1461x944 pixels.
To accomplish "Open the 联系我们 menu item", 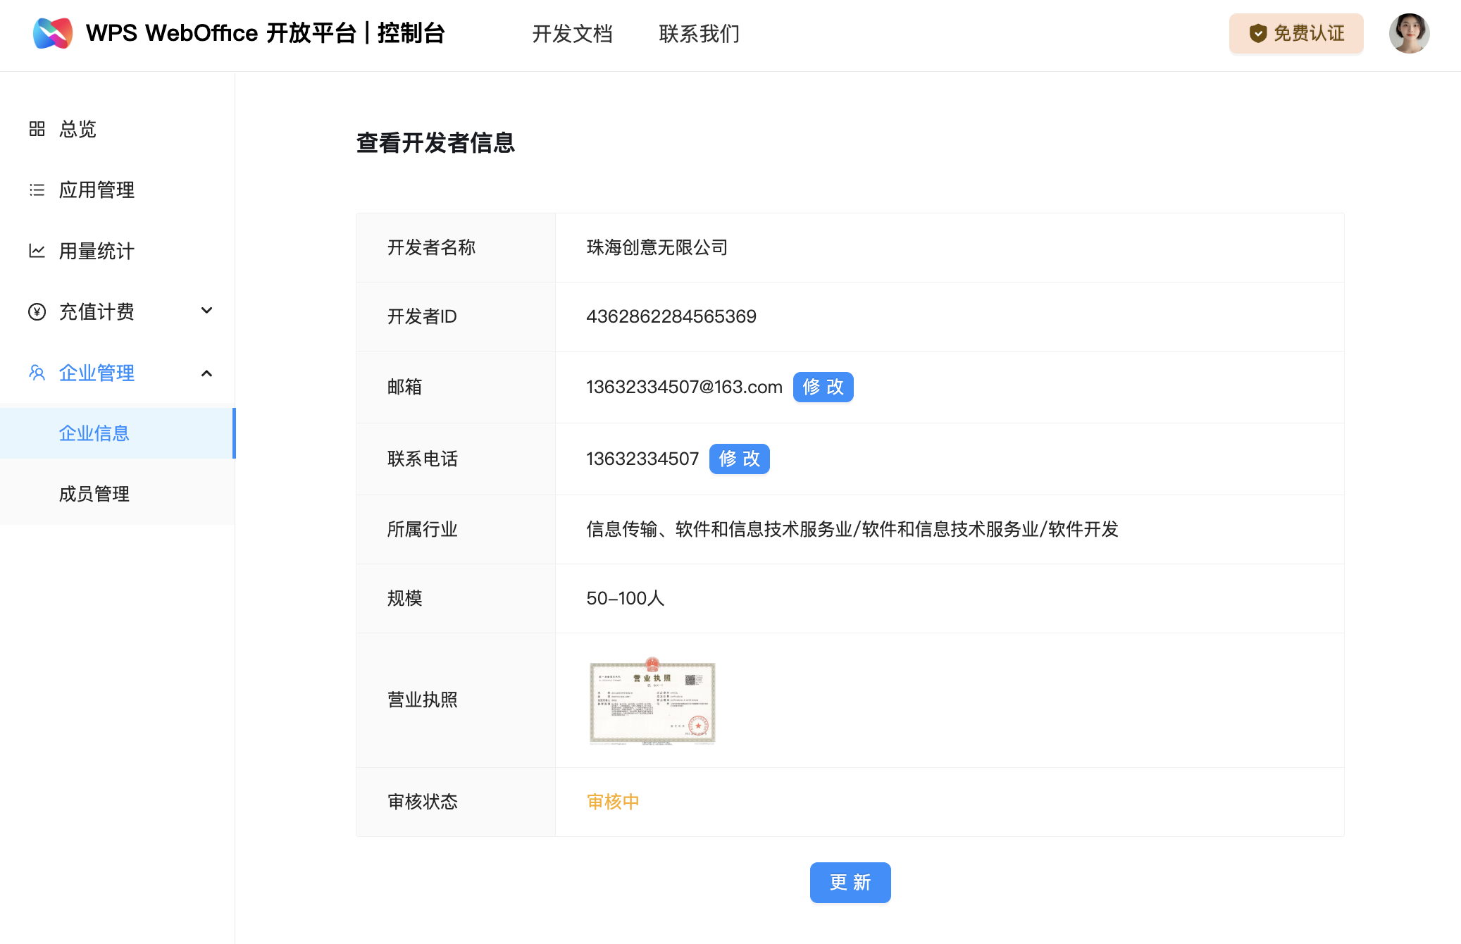I will pos(699,33).
